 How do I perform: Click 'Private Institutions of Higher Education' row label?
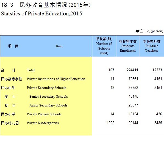(56, 79)
